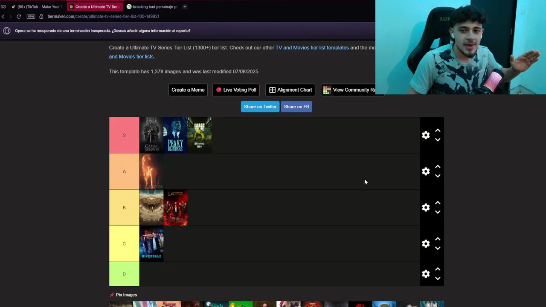Open settings gear for B tier row
Screen dimensions: 546x307
426,208
